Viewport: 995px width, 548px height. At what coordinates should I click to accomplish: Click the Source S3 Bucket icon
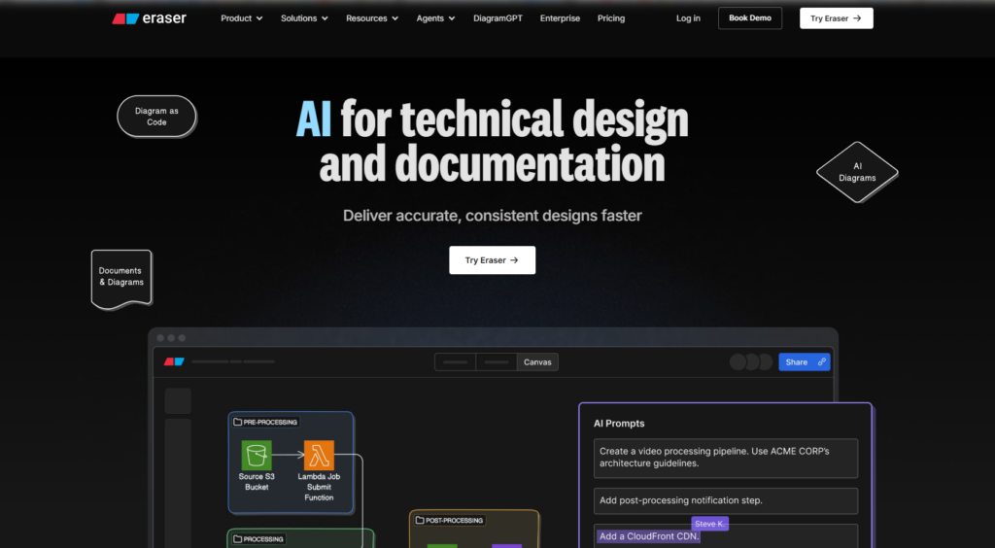[257, 456]
